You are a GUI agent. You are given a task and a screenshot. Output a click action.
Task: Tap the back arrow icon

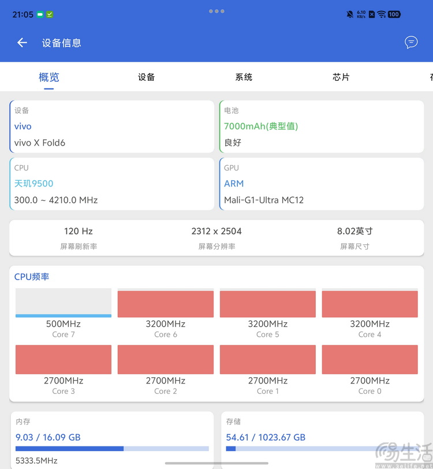22,43
